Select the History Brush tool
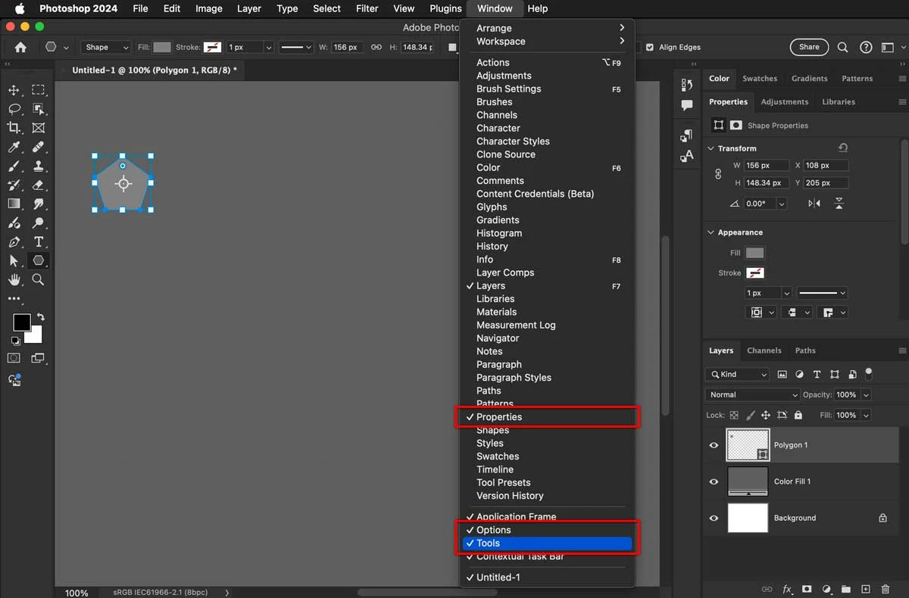Viewport: 909px width, 598px height. click(14, 185)
